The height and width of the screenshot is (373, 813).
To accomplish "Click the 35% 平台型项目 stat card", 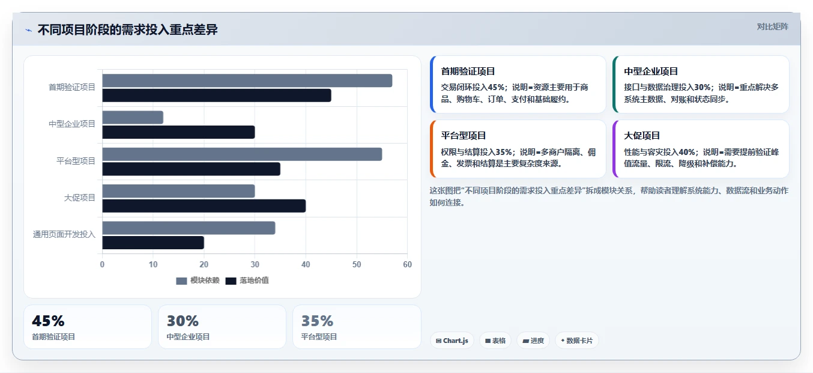I will [x=357, y=327].
